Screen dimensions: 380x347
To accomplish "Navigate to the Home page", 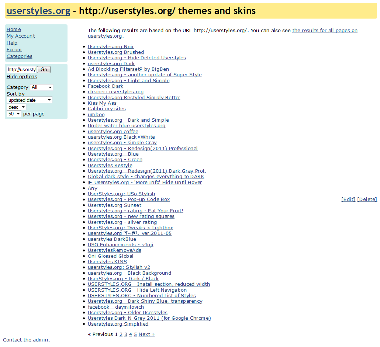I will point(13,29).
